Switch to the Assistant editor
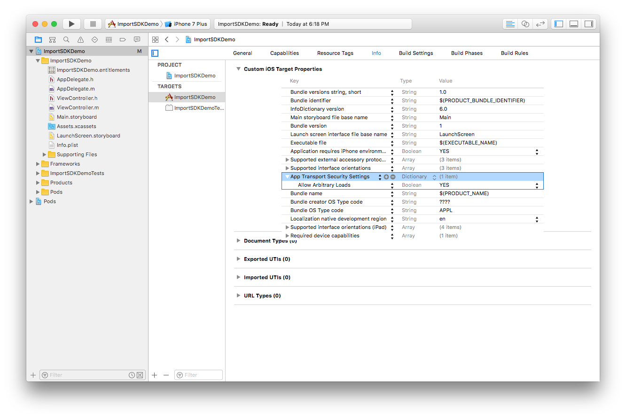The image size is (626, 419). click(x=525, y=24)
